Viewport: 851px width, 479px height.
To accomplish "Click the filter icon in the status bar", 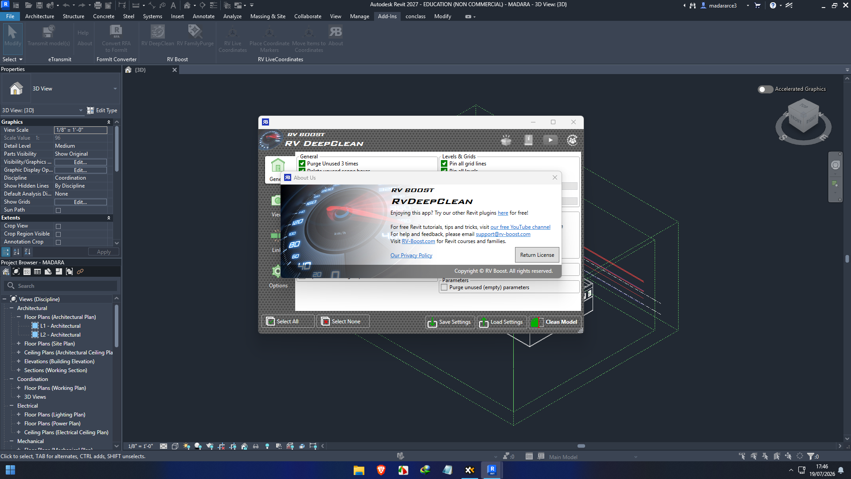I will pos(811,456).
